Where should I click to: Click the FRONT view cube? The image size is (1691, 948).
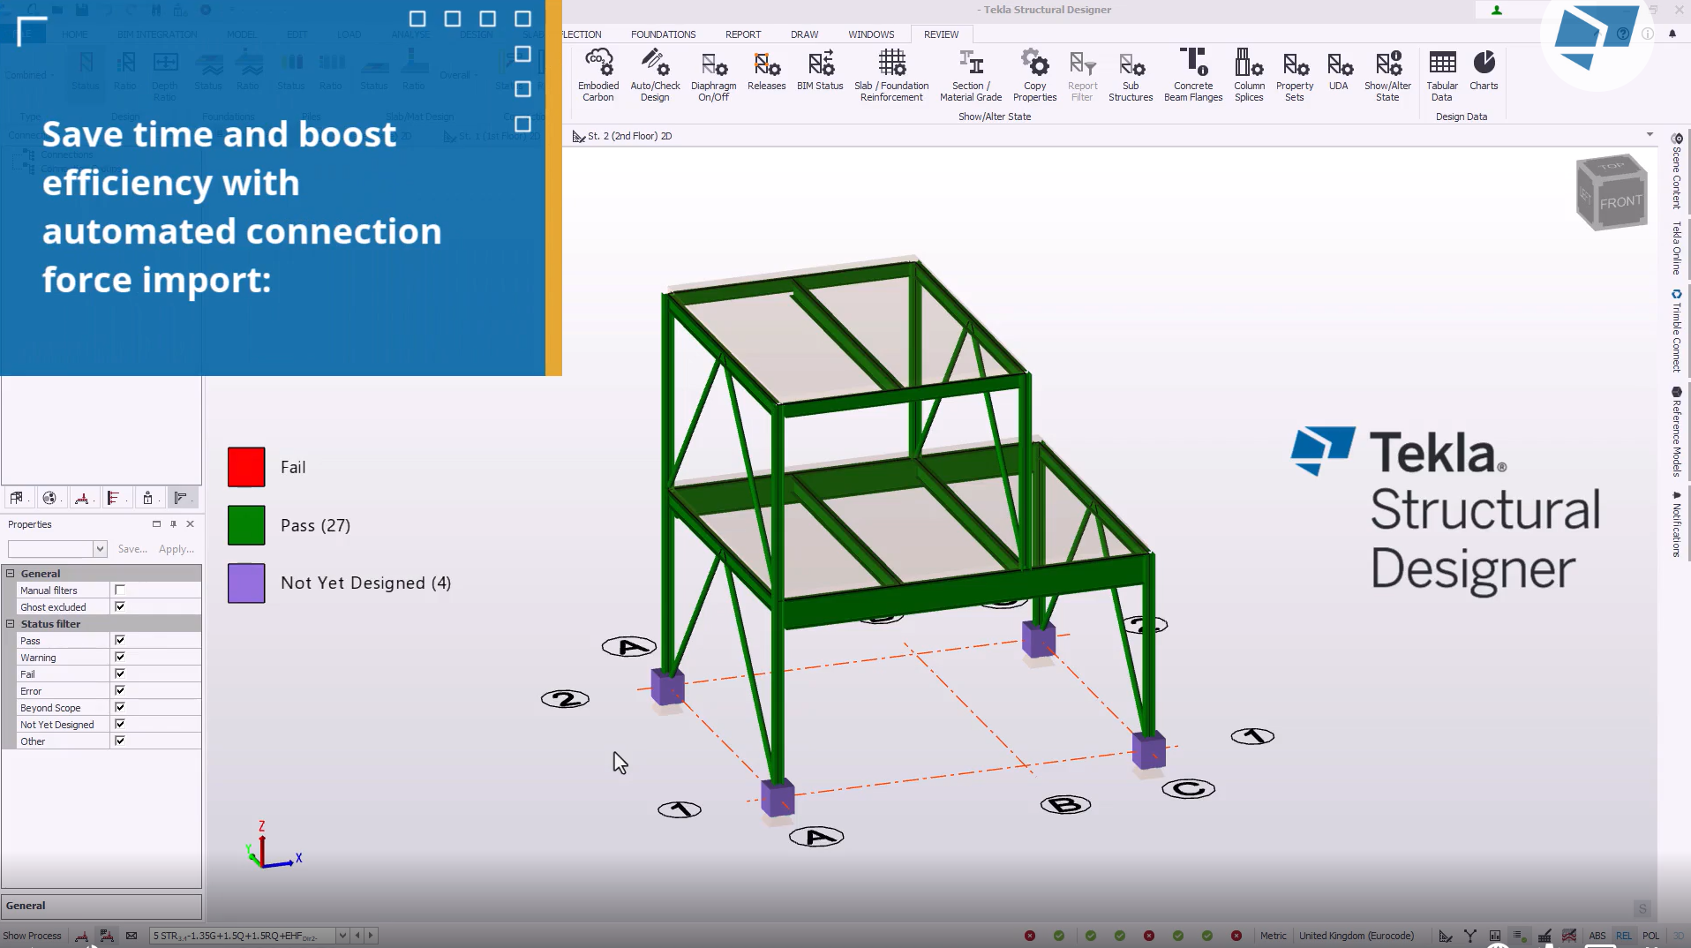point(1620,202)
